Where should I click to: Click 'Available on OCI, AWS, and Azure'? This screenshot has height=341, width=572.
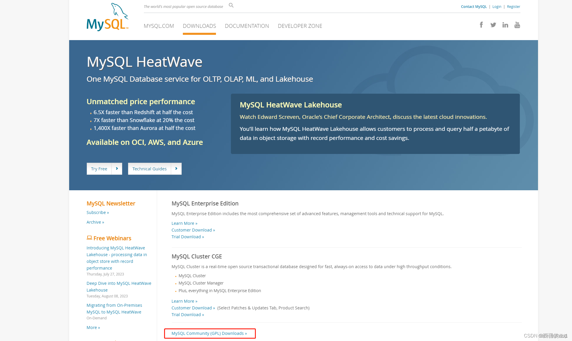145,142
